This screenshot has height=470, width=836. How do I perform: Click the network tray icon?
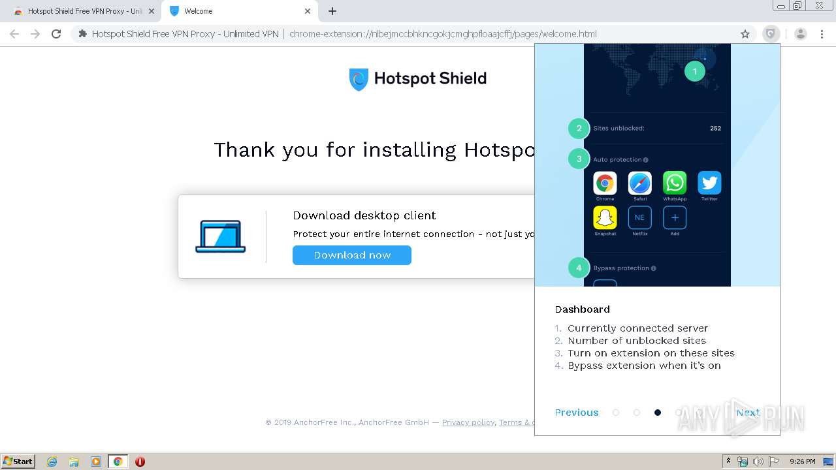click(x=743, y=462)
